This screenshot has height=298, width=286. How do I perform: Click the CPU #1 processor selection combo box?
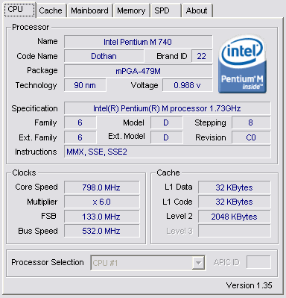pos(148,263)
